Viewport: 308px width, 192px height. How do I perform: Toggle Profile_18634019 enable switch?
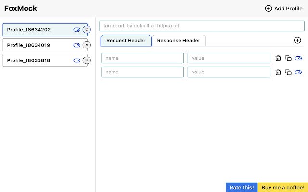point(77,45)
